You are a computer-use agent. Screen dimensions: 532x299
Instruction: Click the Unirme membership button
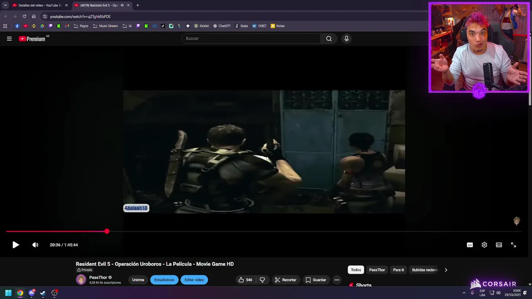point(138,280)
